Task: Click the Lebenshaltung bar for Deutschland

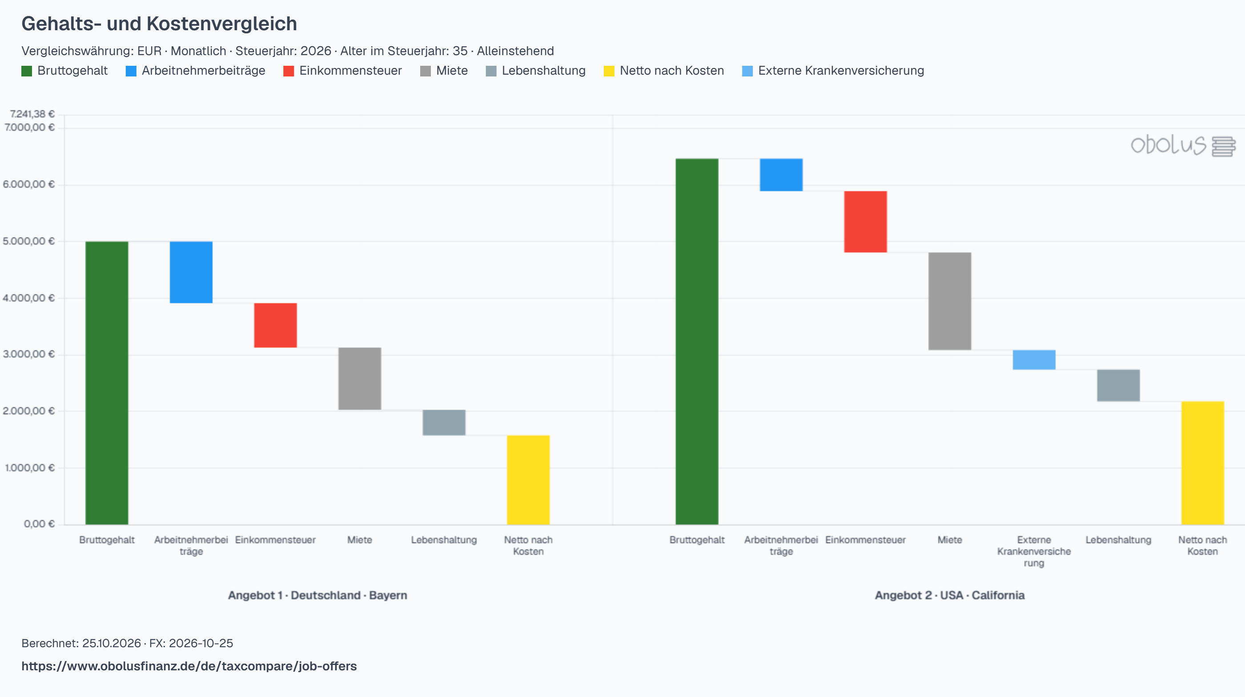Action: (x=444, y=423)
